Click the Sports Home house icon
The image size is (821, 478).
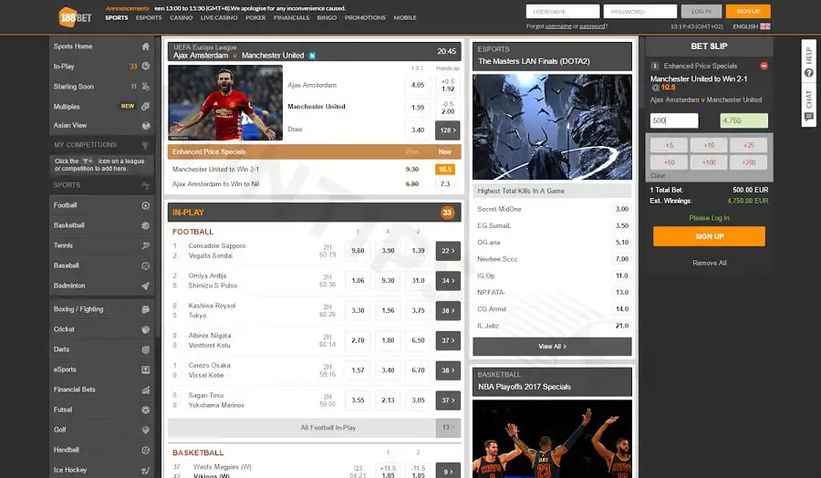point(146,47)
